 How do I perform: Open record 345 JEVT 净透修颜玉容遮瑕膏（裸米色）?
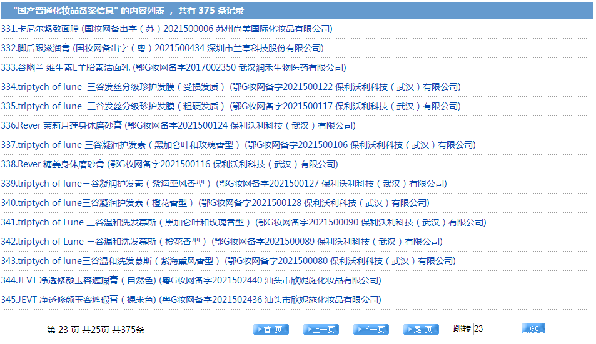coord(191,300)
